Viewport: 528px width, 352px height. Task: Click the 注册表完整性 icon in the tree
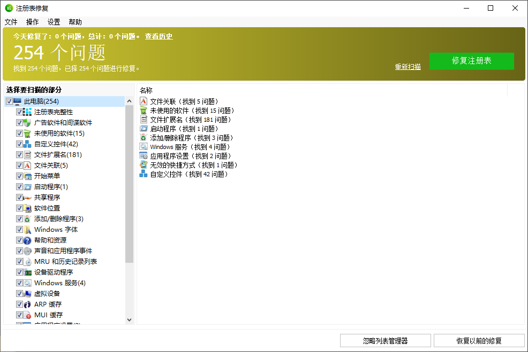pos(26,112)
